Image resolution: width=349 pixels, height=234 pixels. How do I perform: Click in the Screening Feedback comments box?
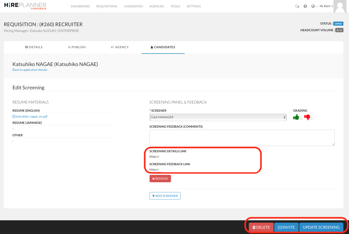(242, 138)
